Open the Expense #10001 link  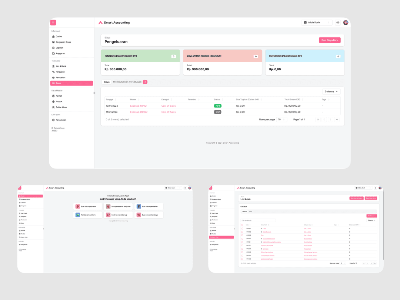click(138, 106)
